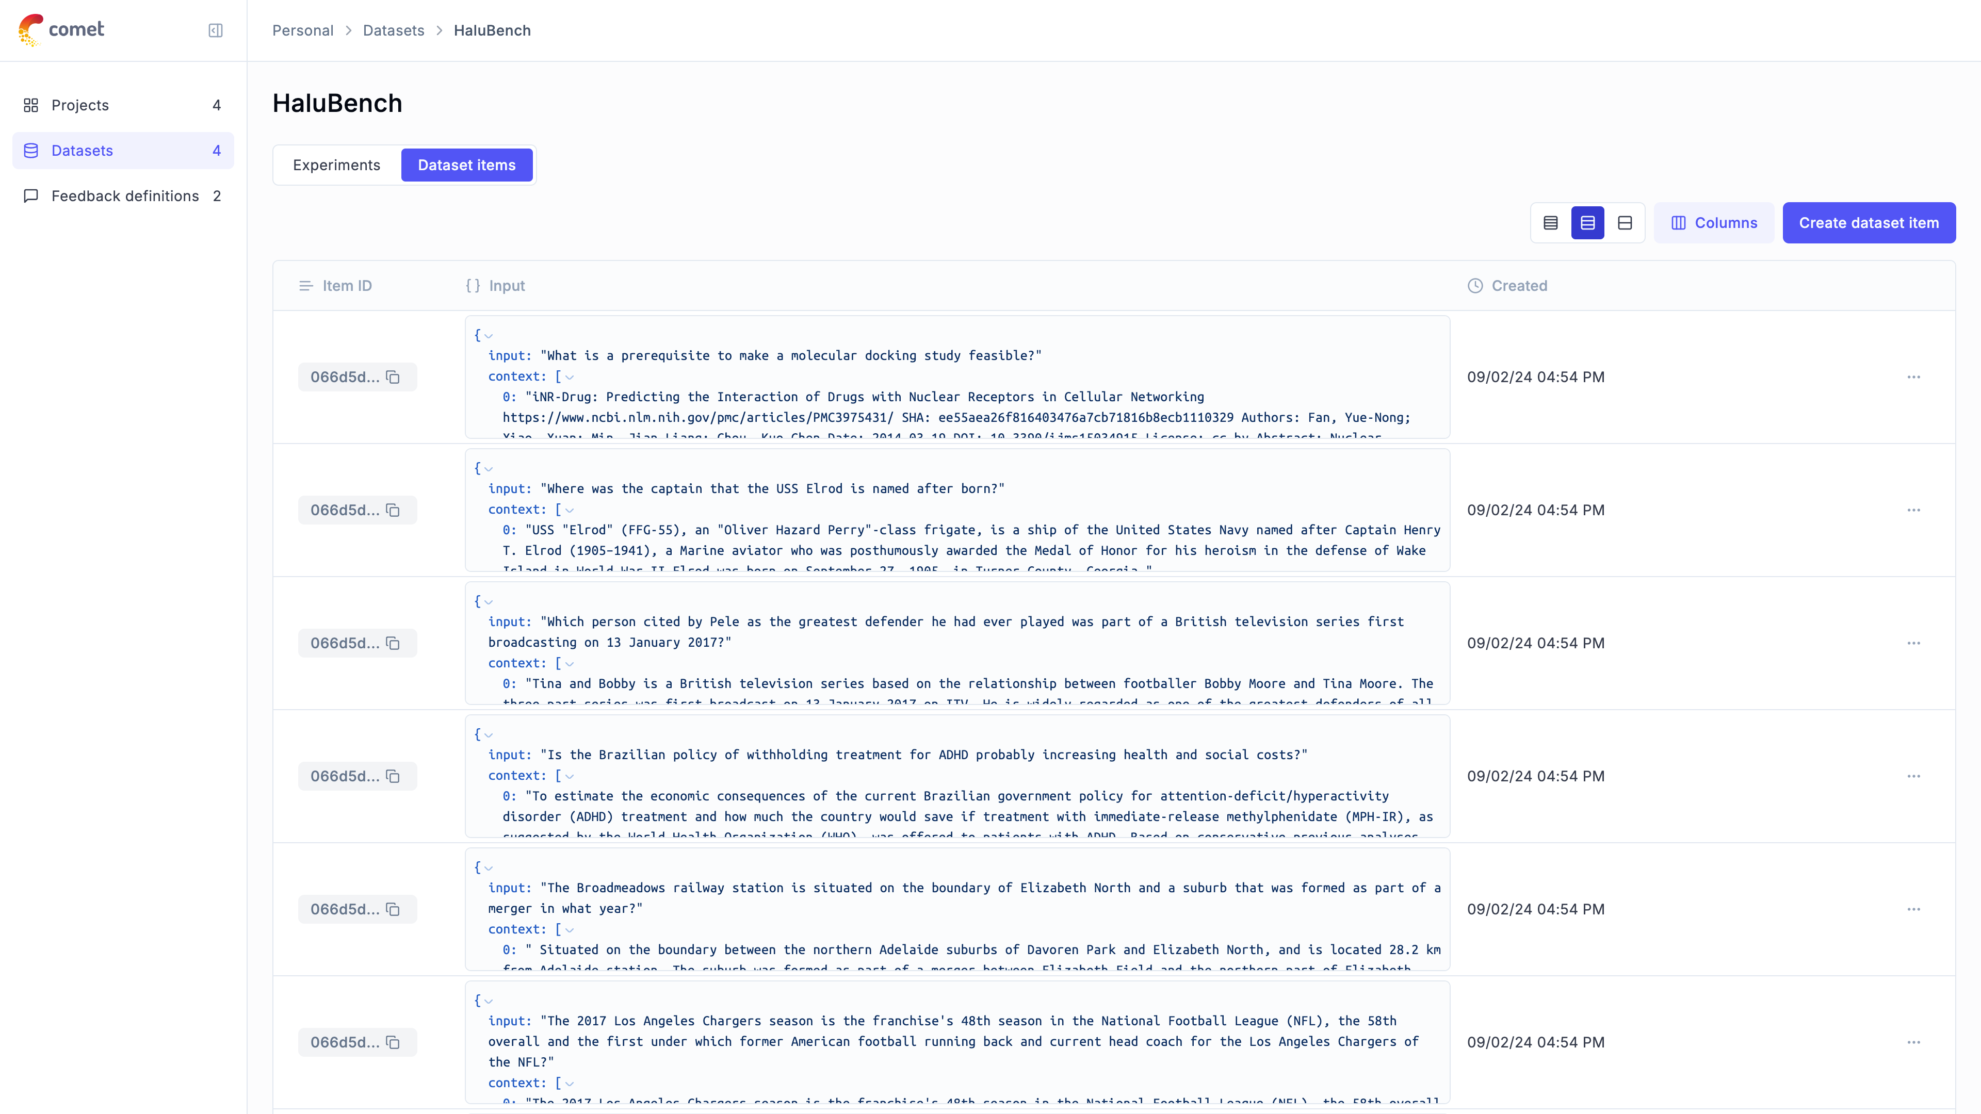The height and width of the screenshot is (1114, 1981).
Task: Copy ID of USS Elrod row
Action: tap(393, 511)
